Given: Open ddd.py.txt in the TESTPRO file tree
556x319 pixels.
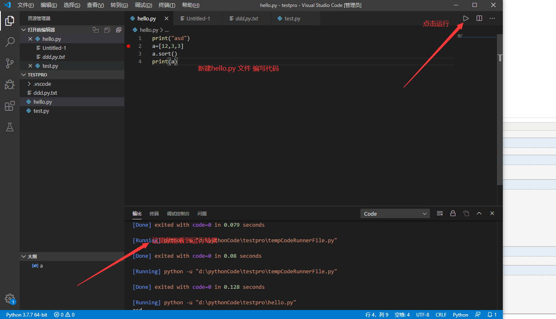Looking at the screenshot, I should click(x=72, y=93).
